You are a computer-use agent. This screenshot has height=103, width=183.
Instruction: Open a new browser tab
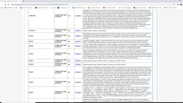coord(23,1)
